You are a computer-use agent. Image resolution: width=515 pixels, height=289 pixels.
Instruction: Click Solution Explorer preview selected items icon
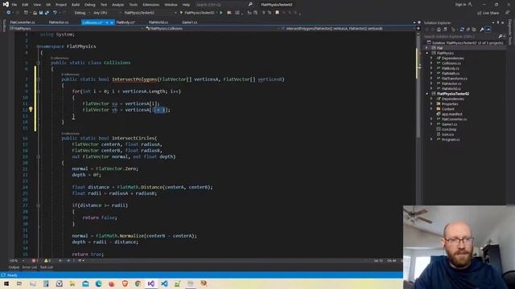pyautogui.click(x=488, y=30)
